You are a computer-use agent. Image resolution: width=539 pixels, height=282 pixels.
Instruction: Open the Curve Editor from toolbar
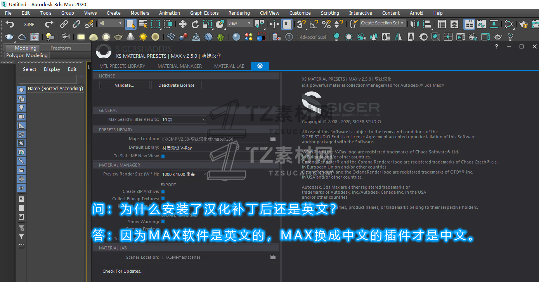(x=482, y=24)
